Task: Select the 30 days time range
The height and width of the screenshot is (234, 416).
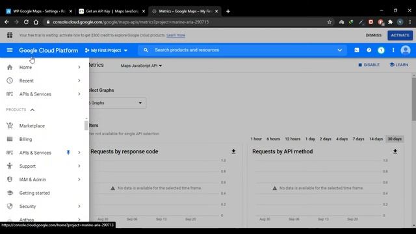Action: coord(395,138)
